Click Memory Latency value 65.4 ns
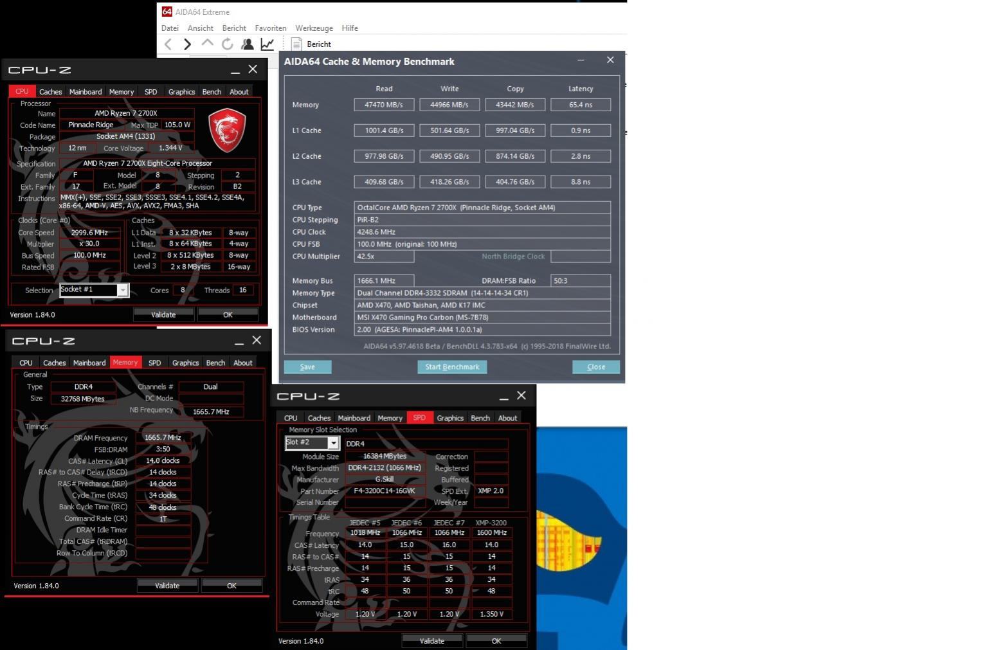Viewport: 987px width, 650px height. 581,105
